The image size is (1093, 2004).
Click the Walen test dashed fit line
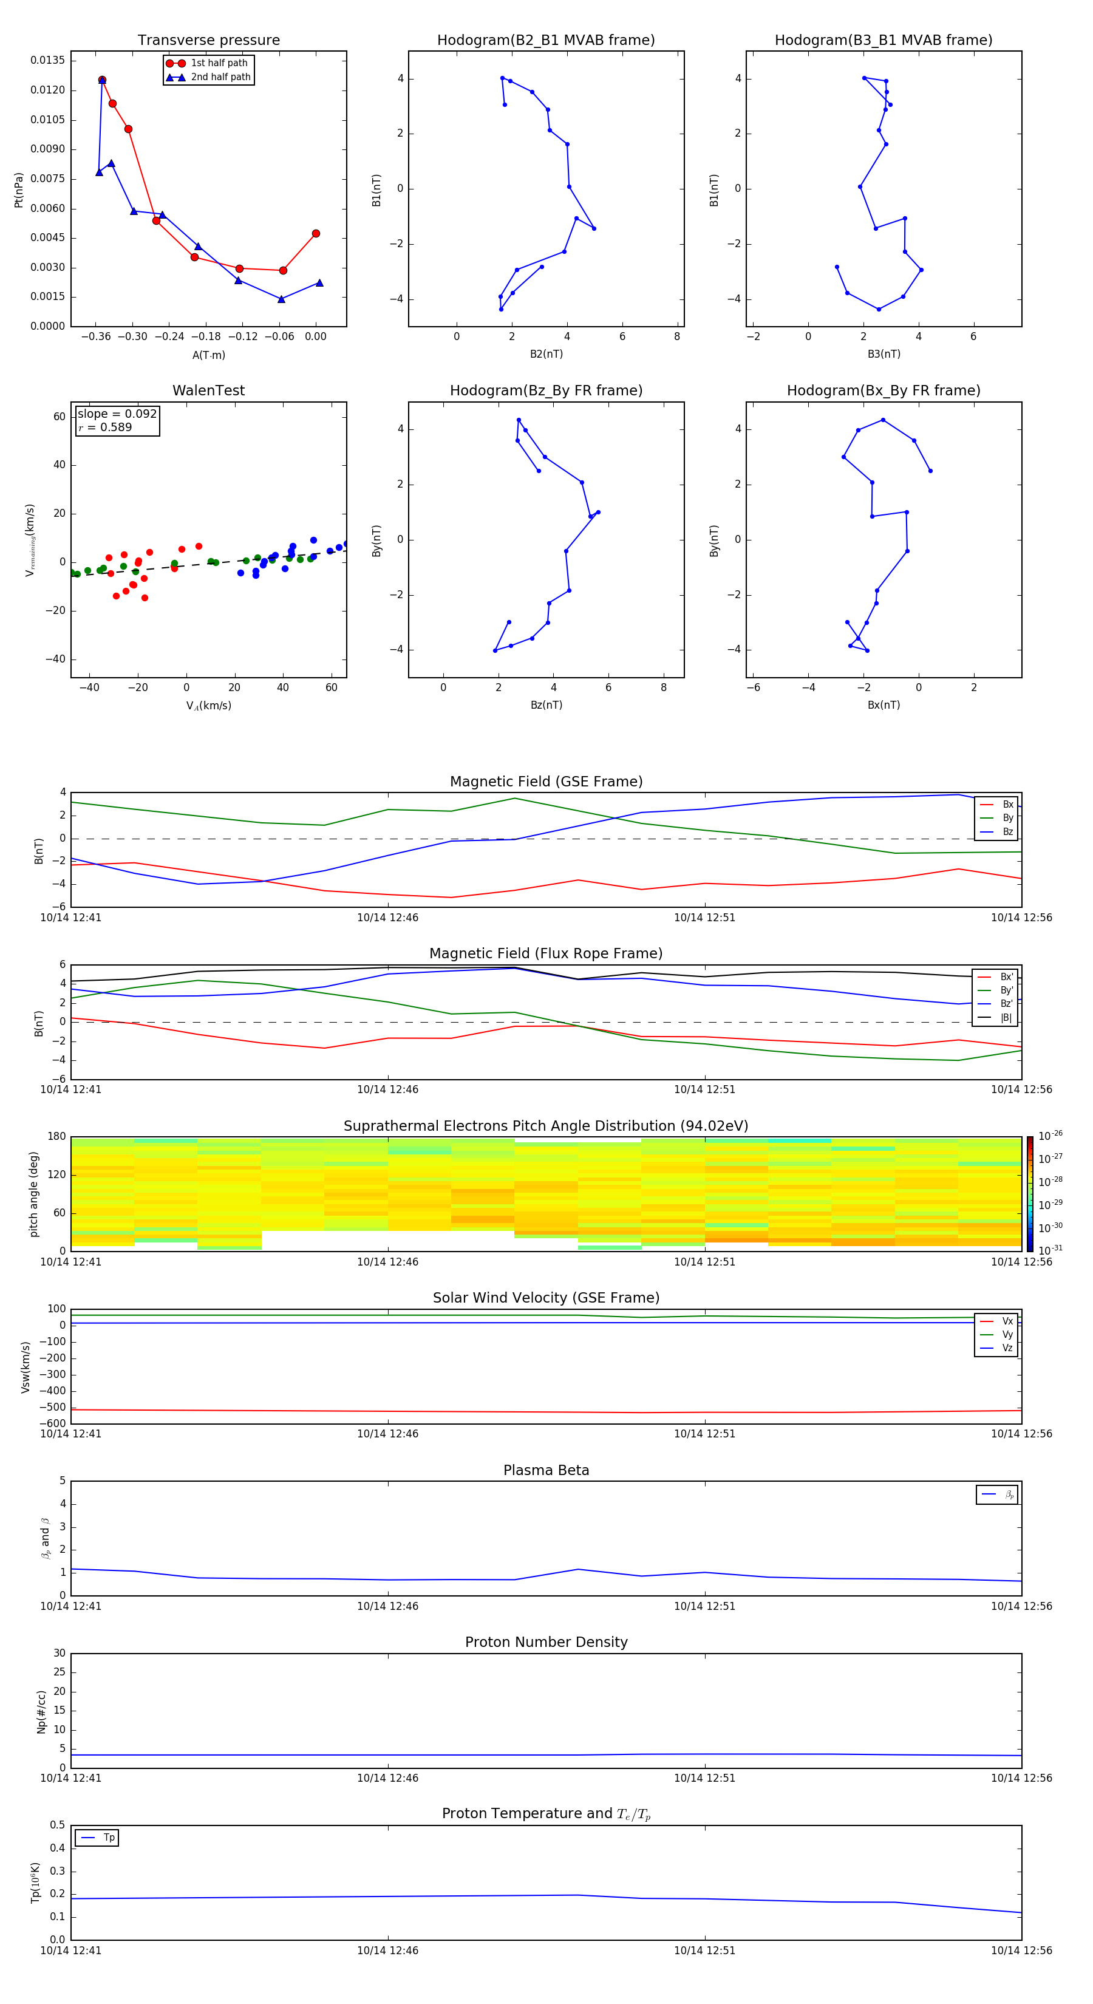point(208,563)
